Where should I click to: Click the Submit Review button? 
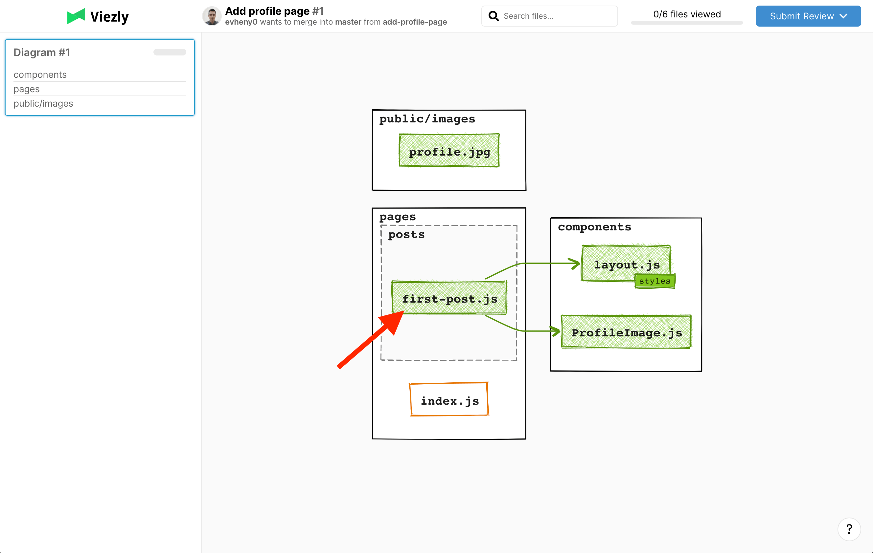tap(801, 16)
